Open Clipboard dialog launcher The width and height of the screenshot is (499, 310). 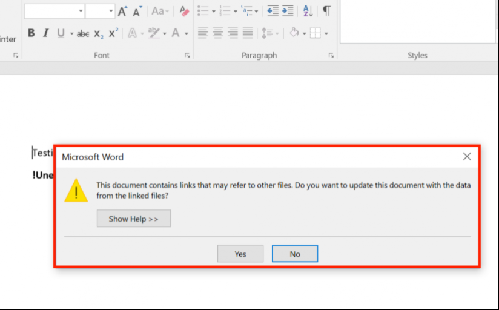(16, 56)
